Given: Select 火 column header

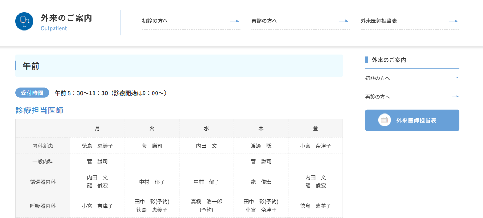Looking at the screenshot, I should click(152, 128).
